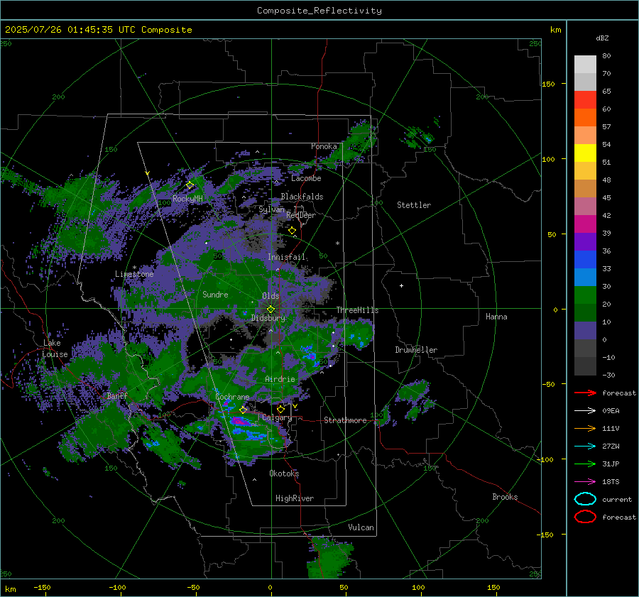Screen dimensions: 639x597
Task: Click the Brooks city label
Action: (505, 497)
